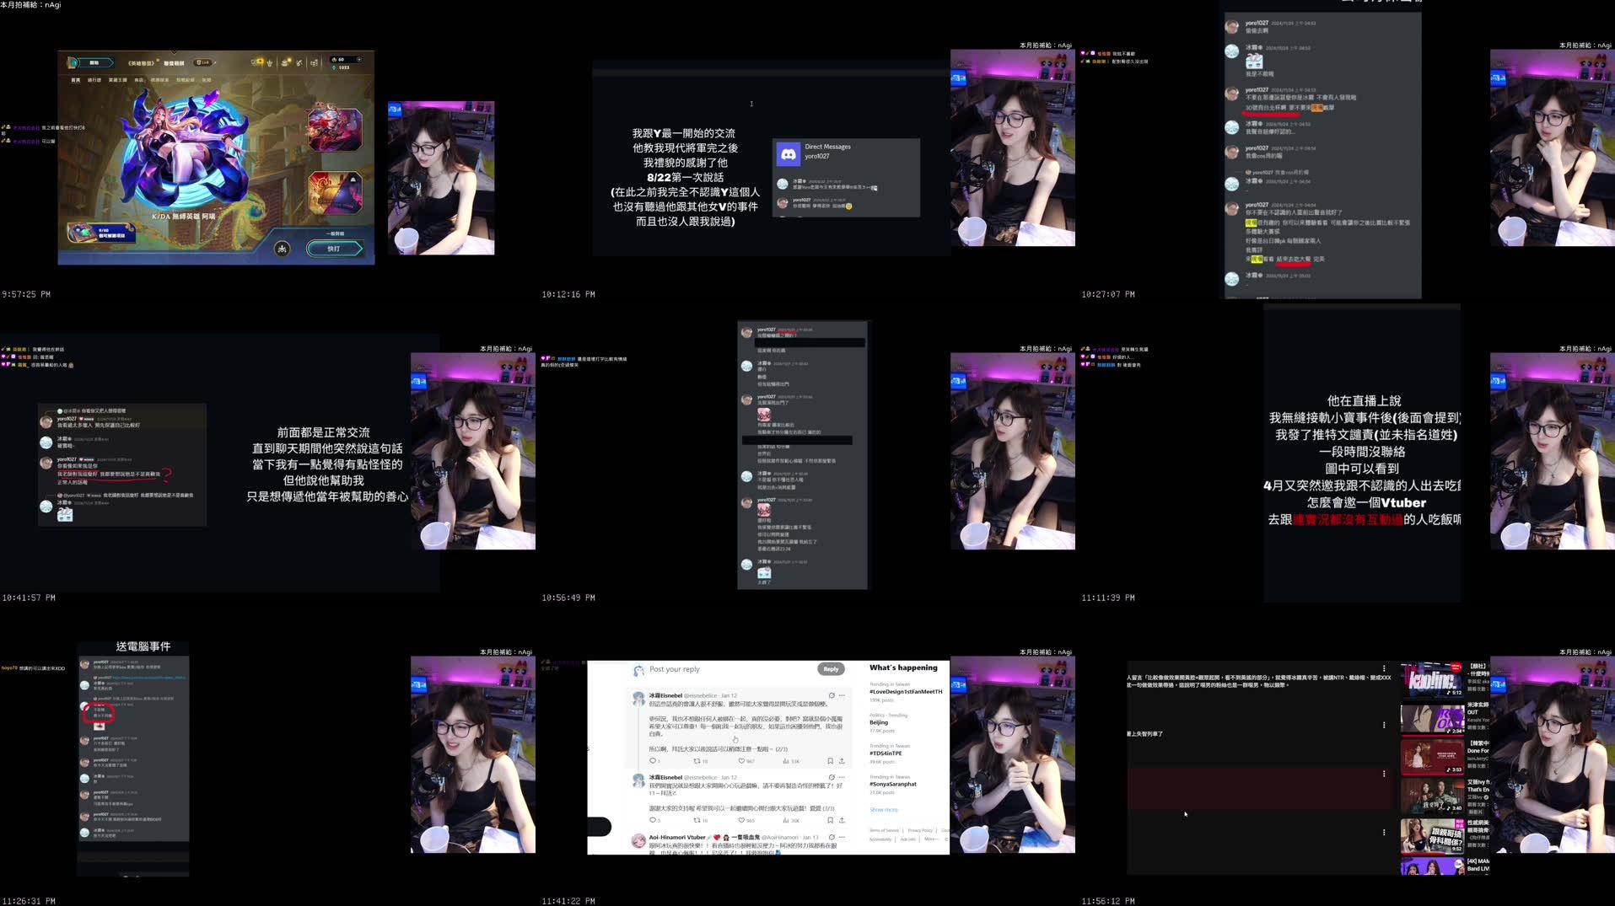Open options menu on first YouTube video
1615x906 pixels.
(1384, 667)
